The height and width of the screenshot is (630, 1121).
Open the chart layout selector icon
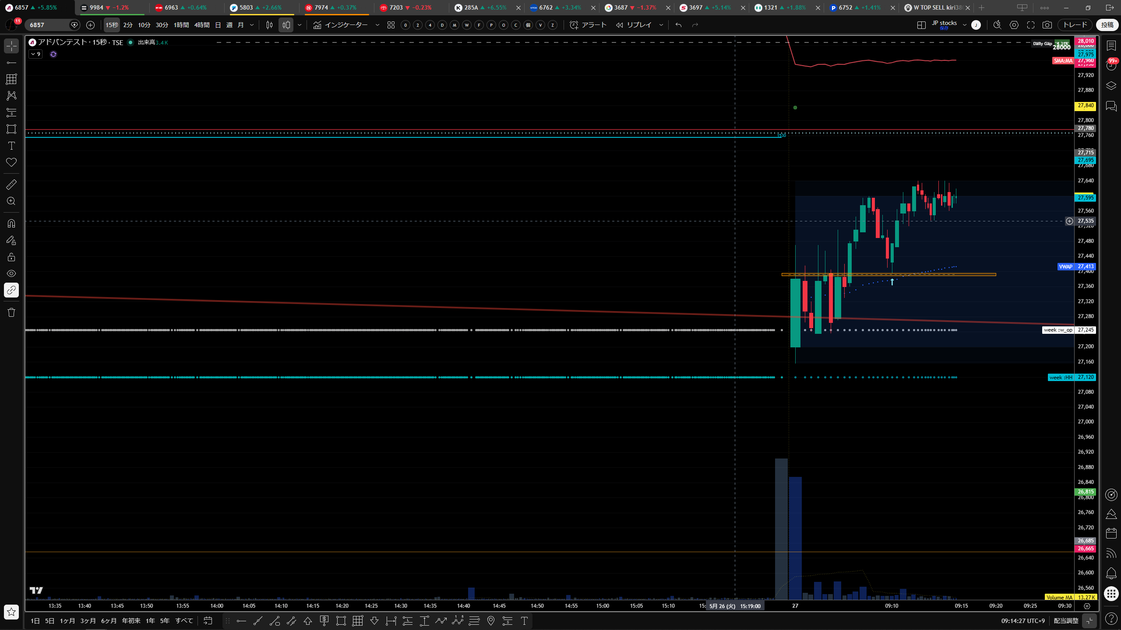(921, 25)
